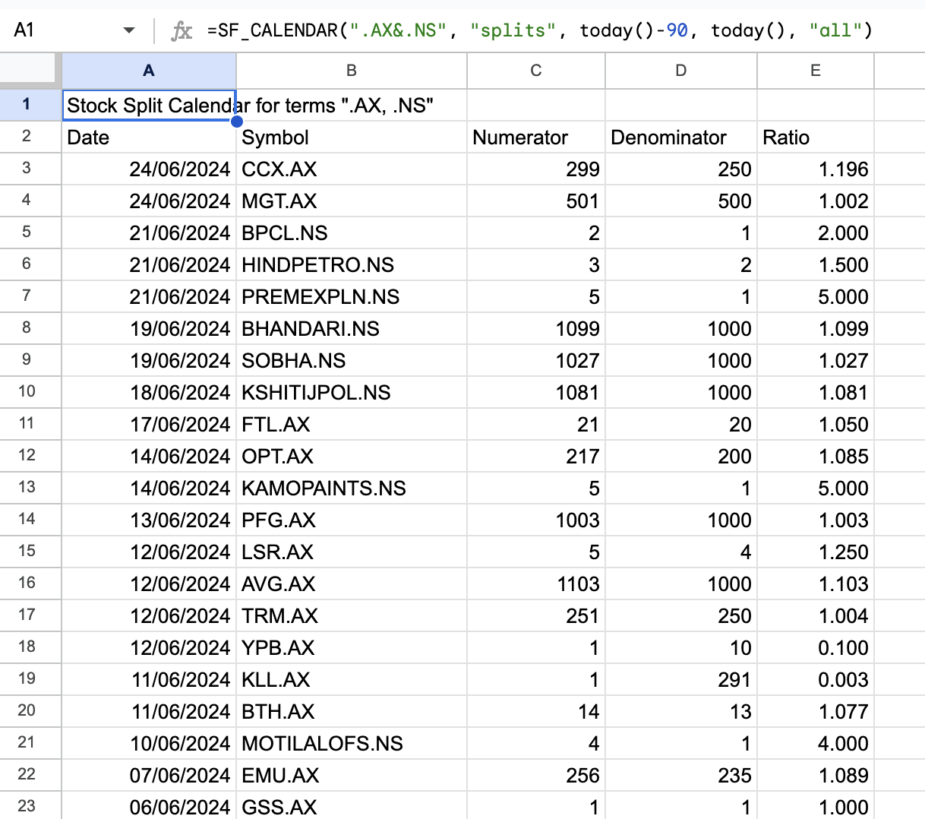Click numerator 217 in OPT.AX row
The height and width of the screenshot is (819, 925).
pyautogui.click(x=536, y=457)
